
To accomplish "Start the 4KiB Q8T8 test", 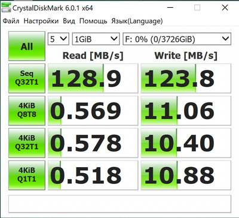I will tap(27, 111).
